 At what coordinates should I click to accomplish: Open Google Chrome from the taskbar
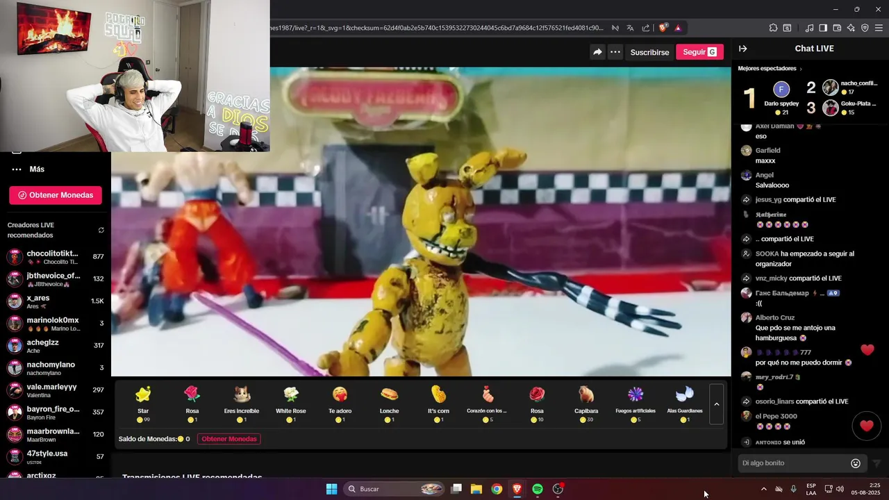[497, 489]
